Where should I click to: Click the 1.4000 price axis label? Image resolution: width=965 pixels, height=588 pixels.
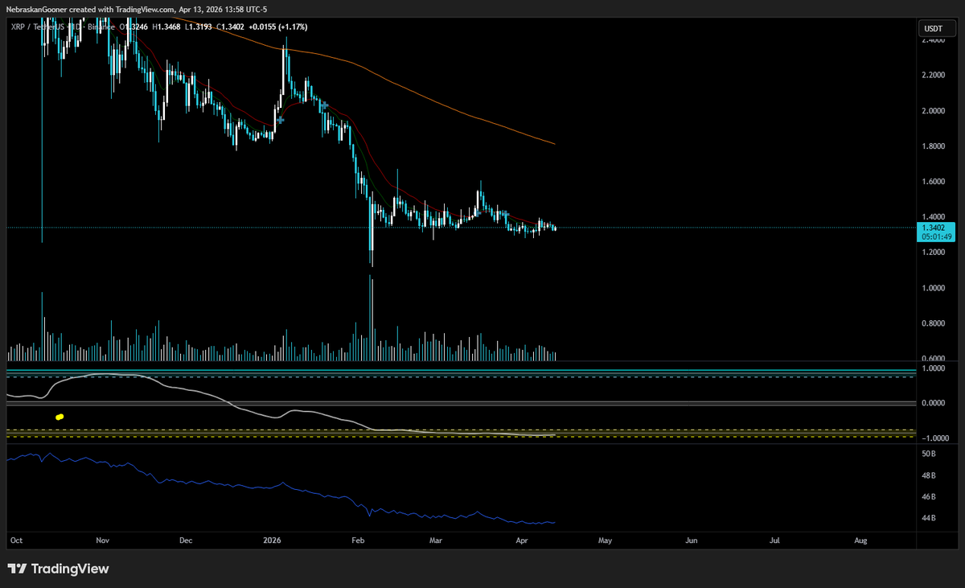point(933,217)
